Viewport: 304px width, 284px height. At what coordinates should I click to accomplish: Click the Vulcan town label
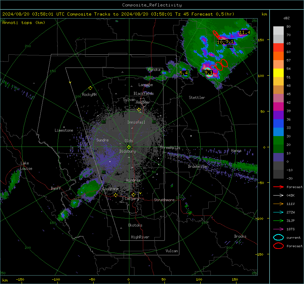pos(172,251)
